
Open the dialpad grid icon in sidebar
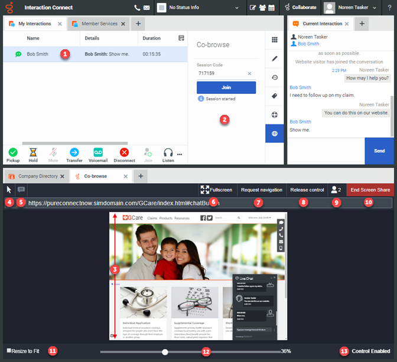tap(275, 40)
